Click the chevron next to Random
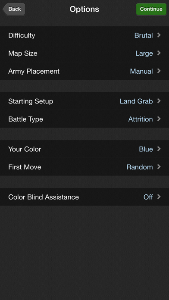This screenshot has height=300, width=169. tap(159, 167)
